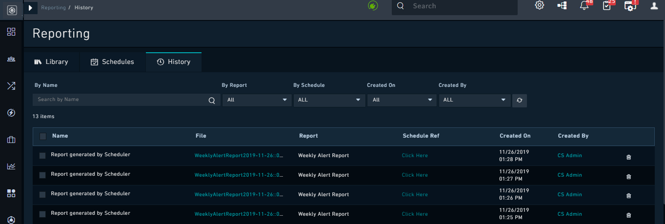The height and width of the screenshot is (224, 665).
Task: Open the Created By dropdown
Action: (x=475, y=100)
